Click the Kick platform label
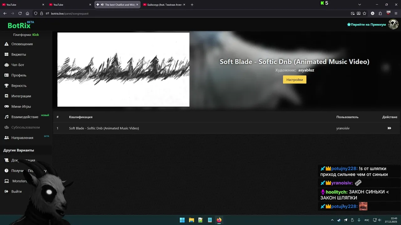The height and width of the screenshot is (225, 401). click(x=35, y=35)
